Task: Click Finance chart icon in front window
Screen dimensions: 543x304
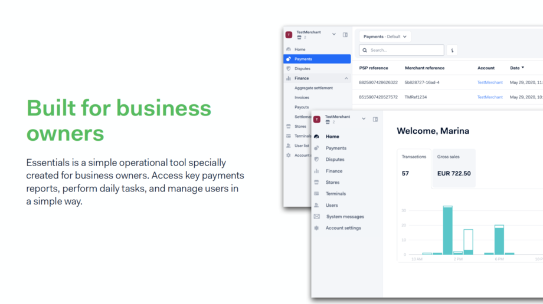Action: coord(316,171)
